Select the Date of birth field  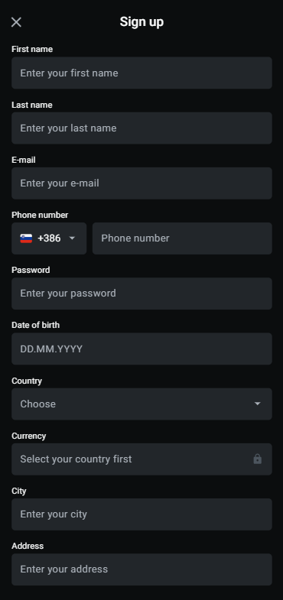coord(141,349)
